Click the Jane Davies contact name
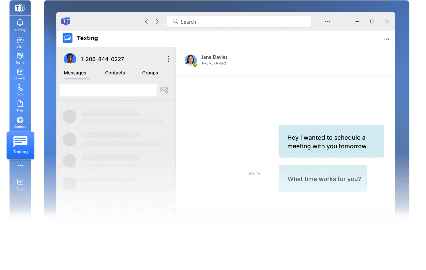The height and width of the screenshot is (270, 426). (x=214, y=57)
